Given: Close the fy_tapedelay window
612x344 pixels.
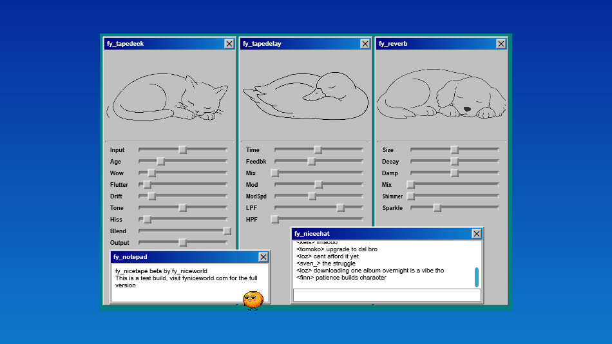Looking at the screenshot, I should coord(365,44).
